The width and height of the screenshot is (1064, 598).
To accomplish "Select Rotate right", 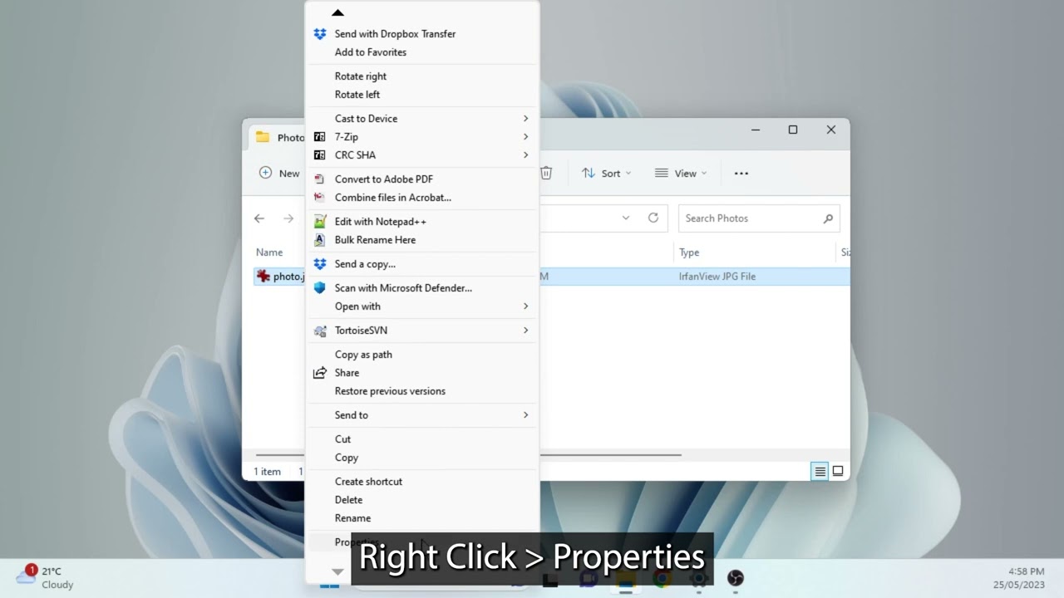I will pos(422,76).
